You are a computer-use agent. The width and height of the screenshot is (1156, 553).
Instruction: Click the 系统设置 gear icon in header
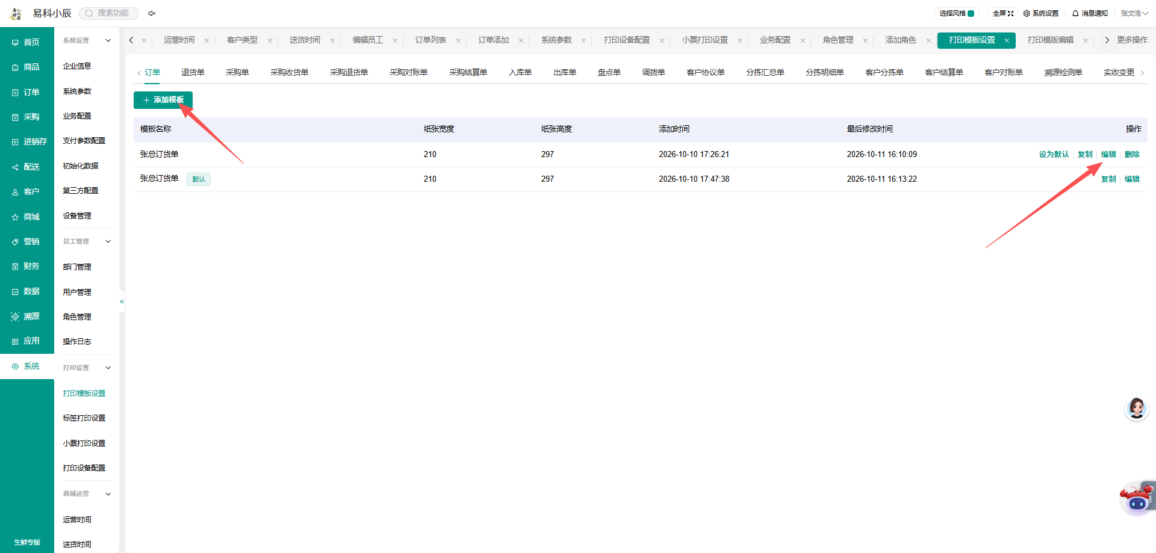(x=1027, y=13)
